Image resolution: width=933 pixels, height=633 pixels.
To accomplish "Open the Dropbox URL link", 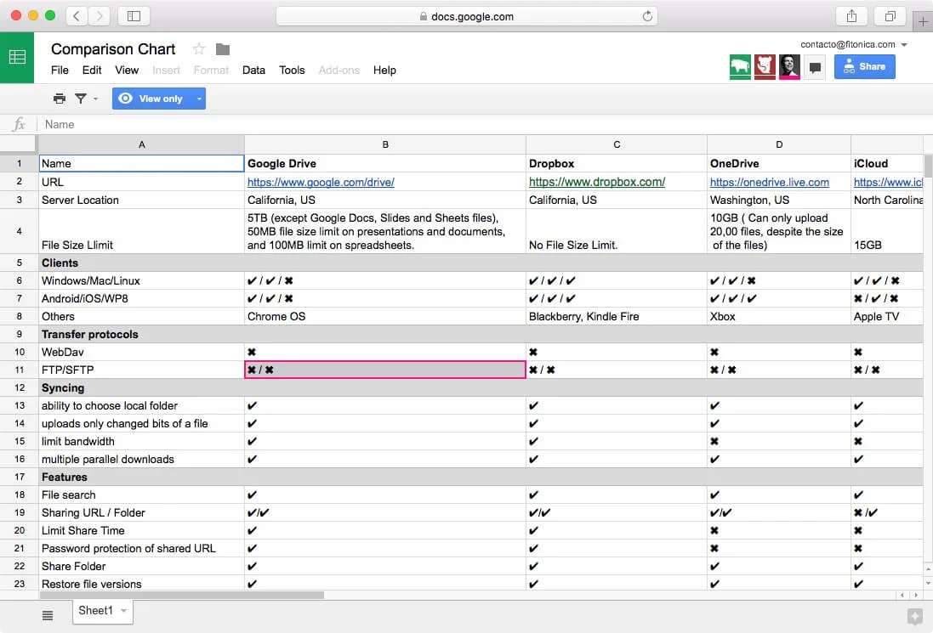I will pyautogui.click(x=596, y=182).
